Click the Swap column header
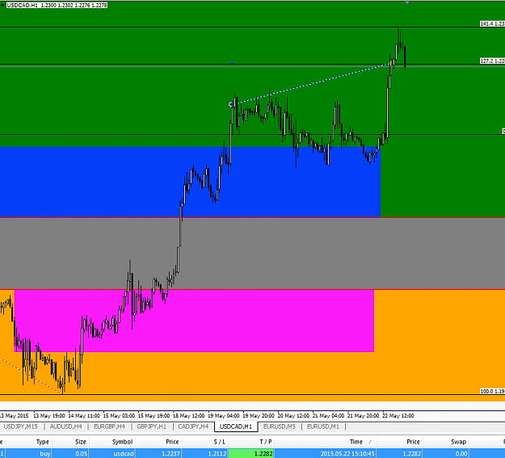Screen dimensions: 505x458 pos(458,442)
